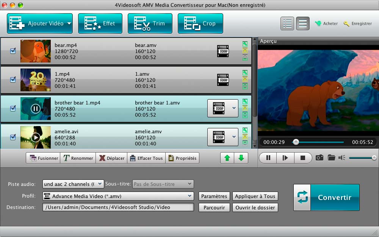The height and width of the screenshot is (237, 379).
Task: Click the Renommer button
Action: (78, 158)
